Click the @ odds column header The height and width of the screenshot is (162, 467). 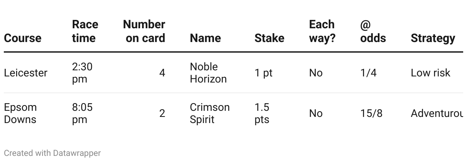[x=373, y=31]
